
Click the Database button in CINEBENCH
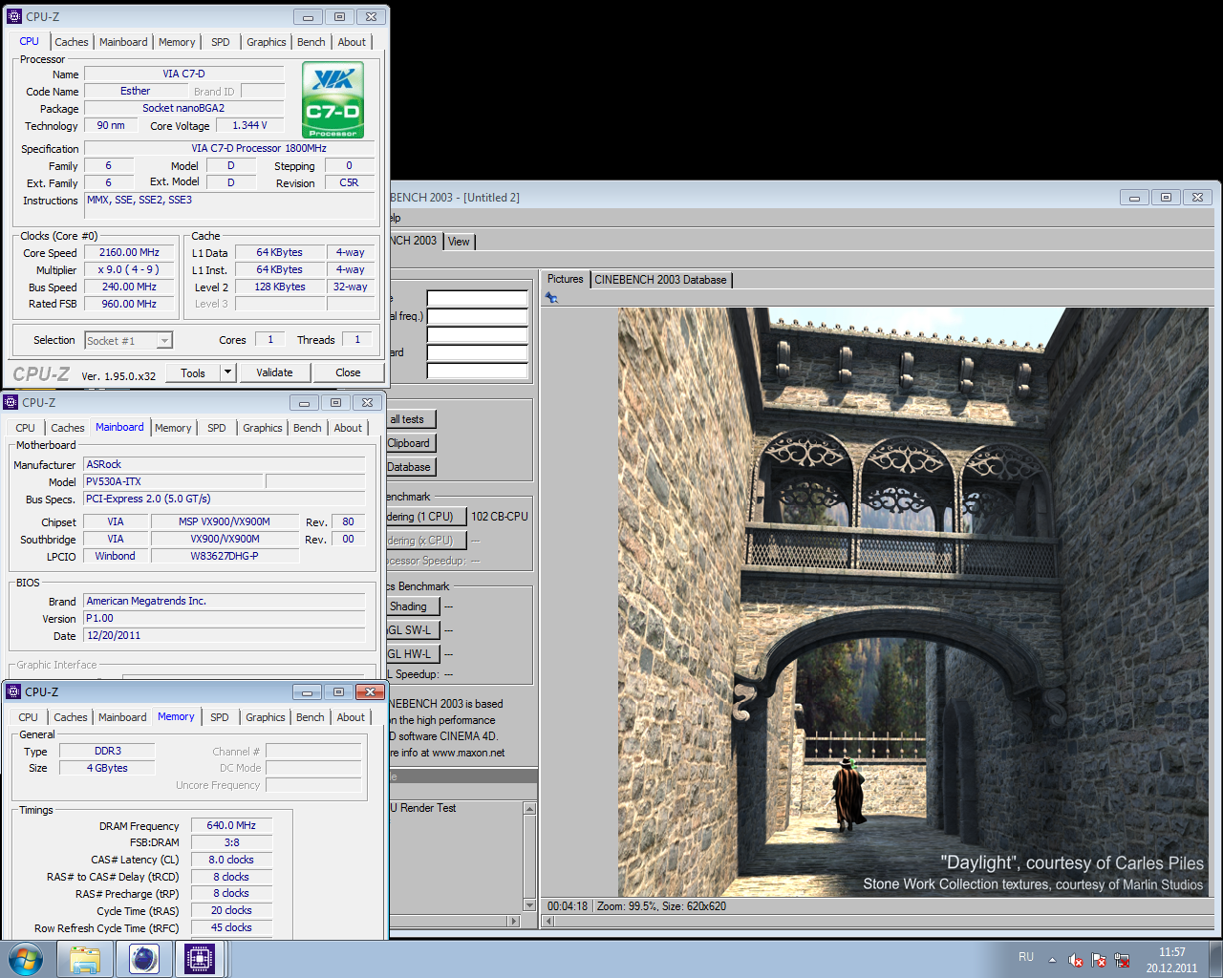pos(411,467)
